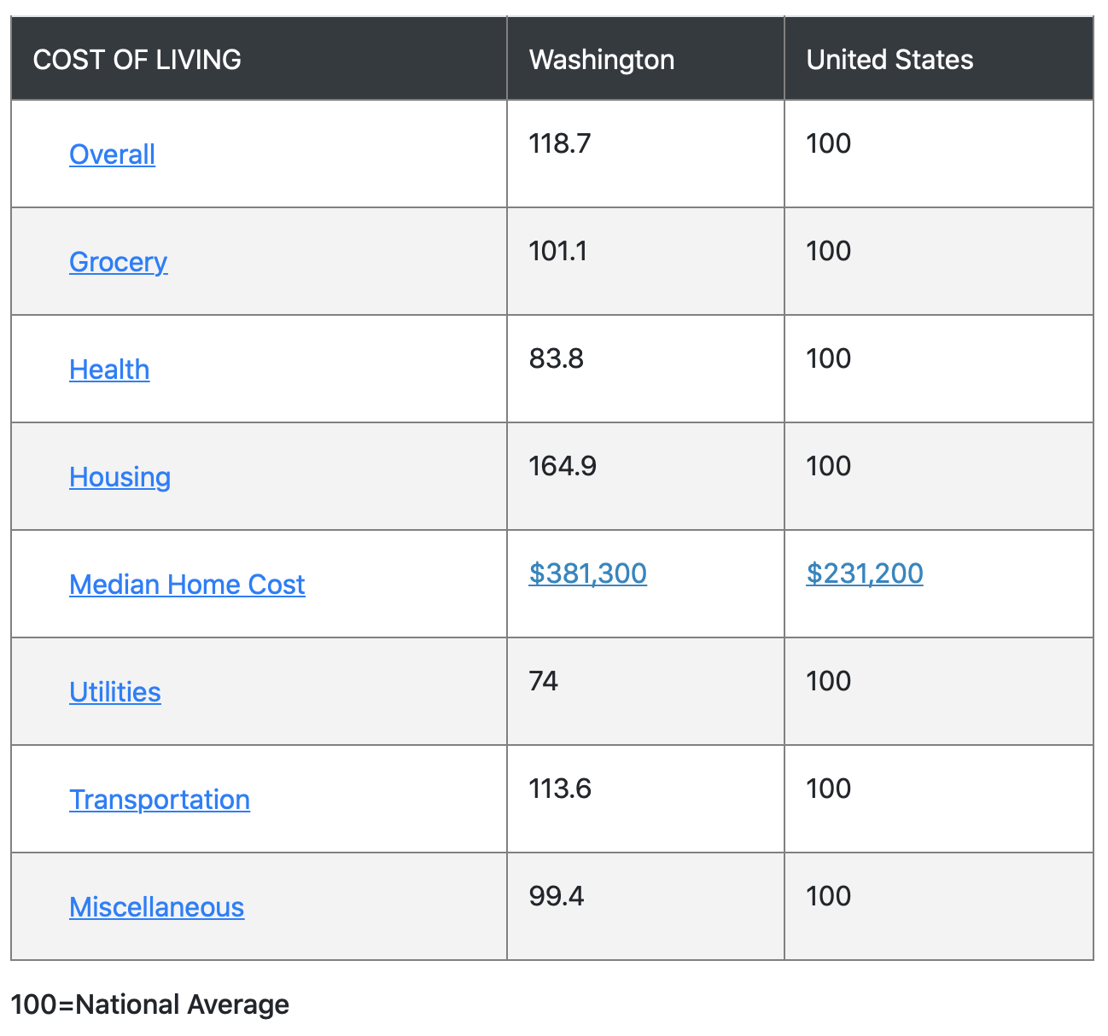Viewport: 1108px width, 1036px height.
Task: Click the United States column header
Action: pyautogui.click(x=939, y=59)
